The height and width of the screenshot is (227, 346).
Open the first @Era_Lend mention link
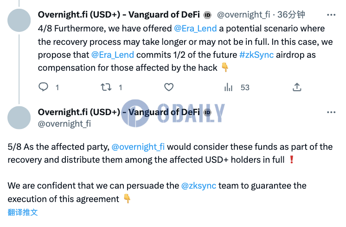point(195,29)
